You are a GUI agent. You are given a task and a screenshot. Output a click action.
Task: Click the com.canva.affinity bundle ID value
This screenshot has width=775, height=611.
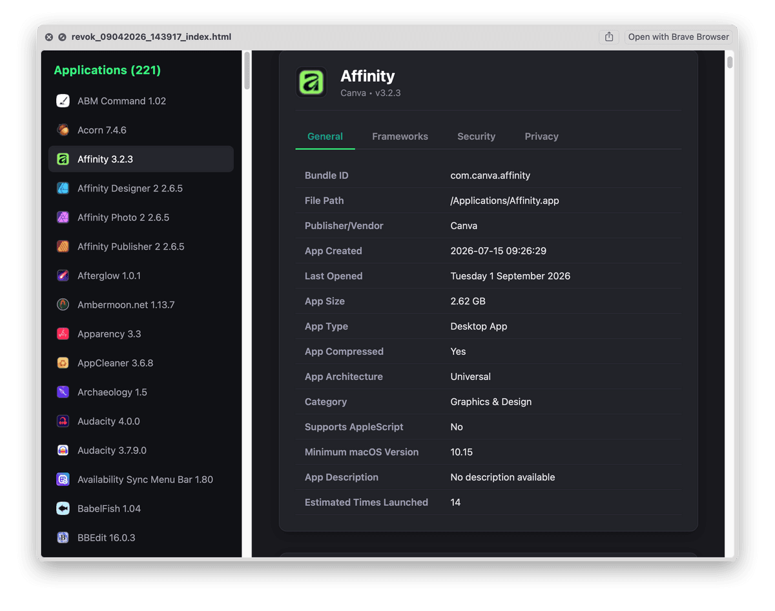(x=490, y=175)
